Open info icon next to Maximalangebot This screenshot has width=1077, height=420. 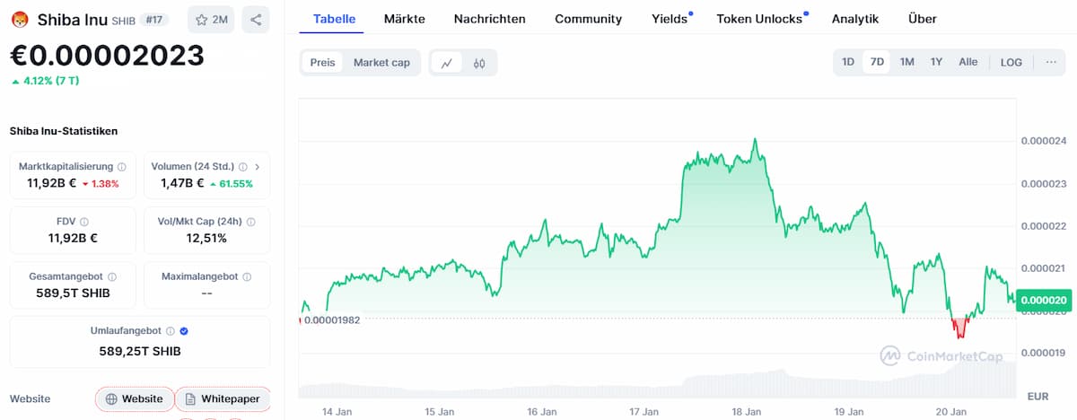[247, 277]
